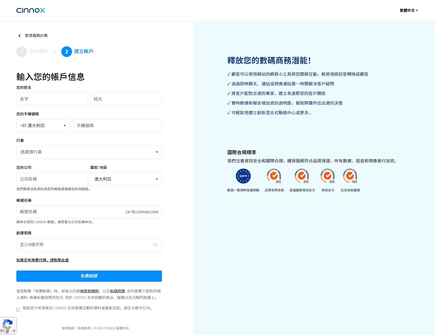Viewport: 436px width, 335px height.
Task: Click the step 1 circle for 電子郵件
Action: tap(22, 52)
